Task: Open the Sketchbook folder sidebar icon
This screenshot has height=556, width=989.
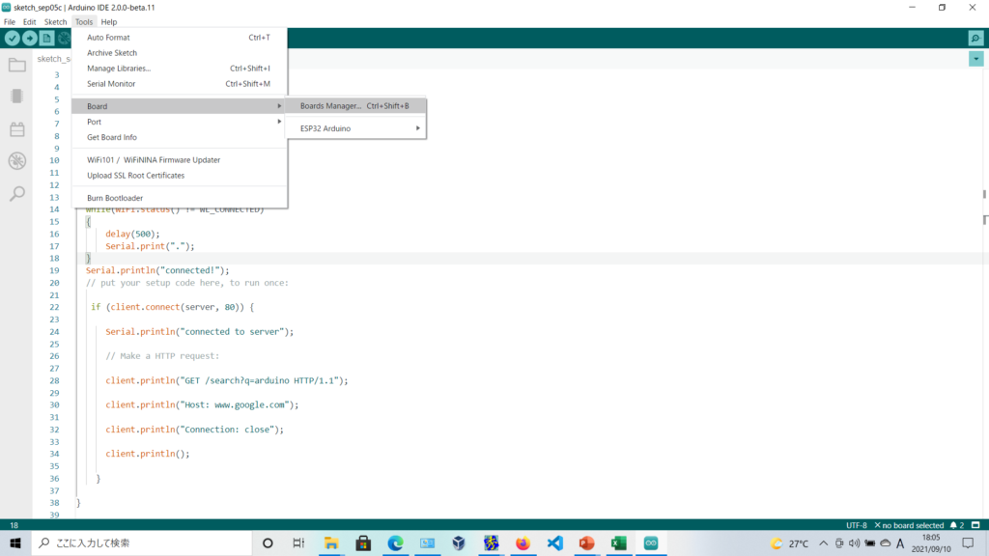Action: click(x=17, y=65)
